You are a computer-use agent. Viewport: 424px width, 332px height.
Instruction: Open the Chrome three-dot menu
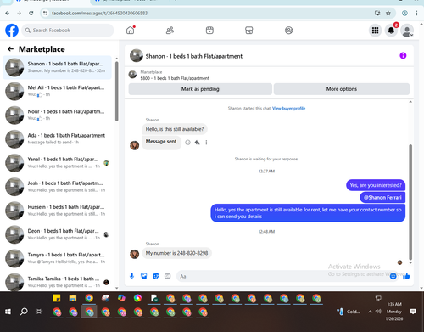[x=416, y=13]
